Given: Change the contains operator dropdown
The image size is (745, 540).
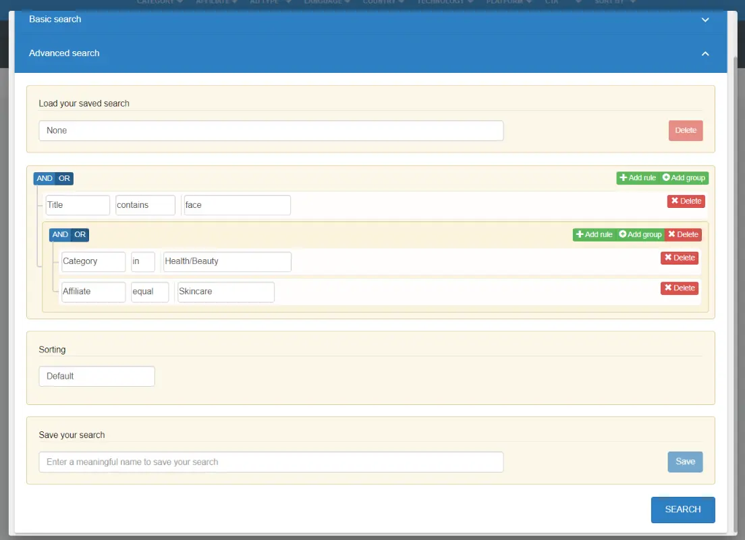Looking at the screenshot, I should [x=145, y=205].
